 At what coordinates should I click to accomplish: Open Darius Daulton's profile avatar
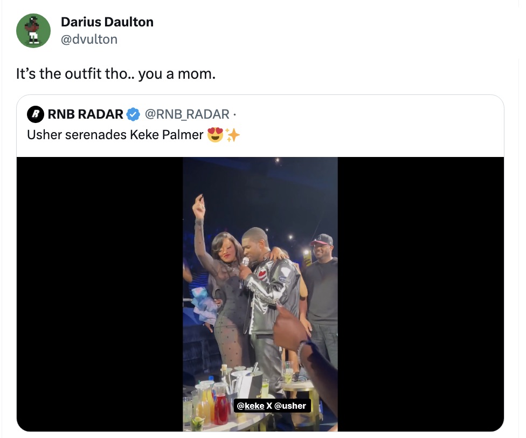[x=33, y=30]
